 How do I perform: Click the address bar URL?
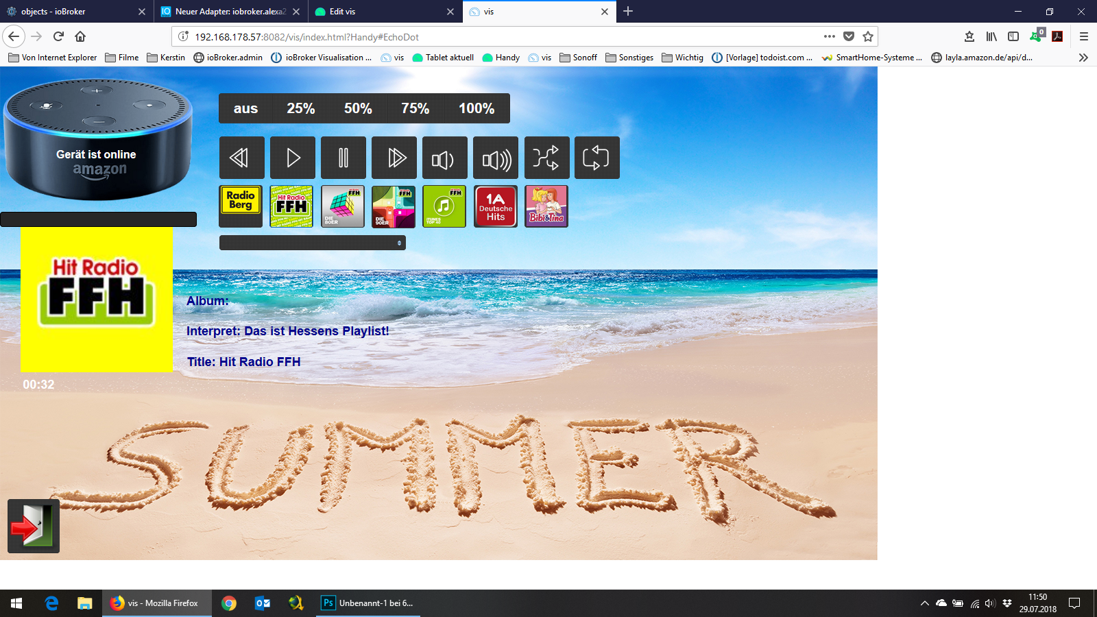click(307, 37)
